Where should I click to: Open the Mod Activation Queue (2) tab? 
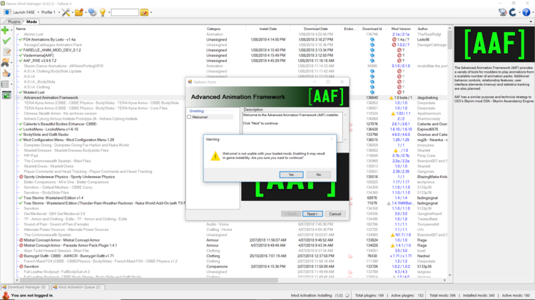(77, 287)
